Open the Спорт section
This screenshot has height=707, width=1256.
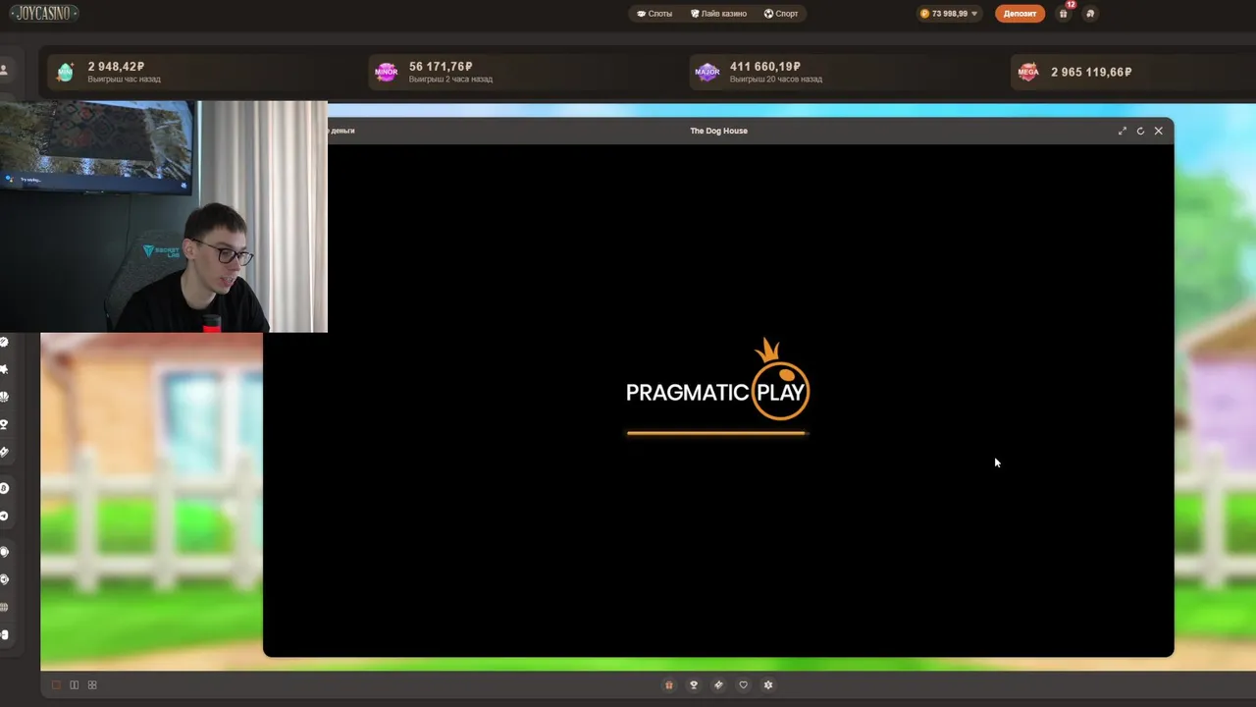(x=781, y=14)
